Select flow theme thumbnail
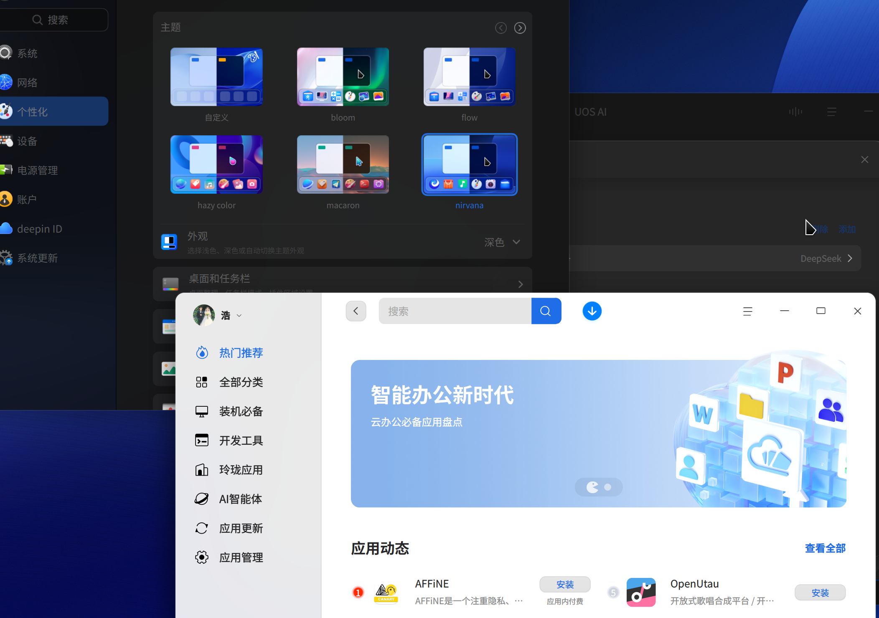This screenshot has width=879, height=618. 469,77
